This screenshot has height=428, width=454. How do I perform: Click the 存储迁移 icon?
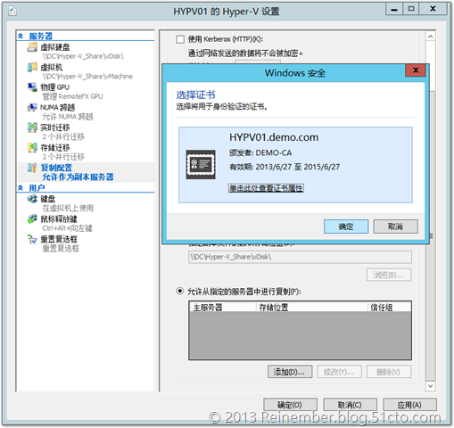coord(32,147)
